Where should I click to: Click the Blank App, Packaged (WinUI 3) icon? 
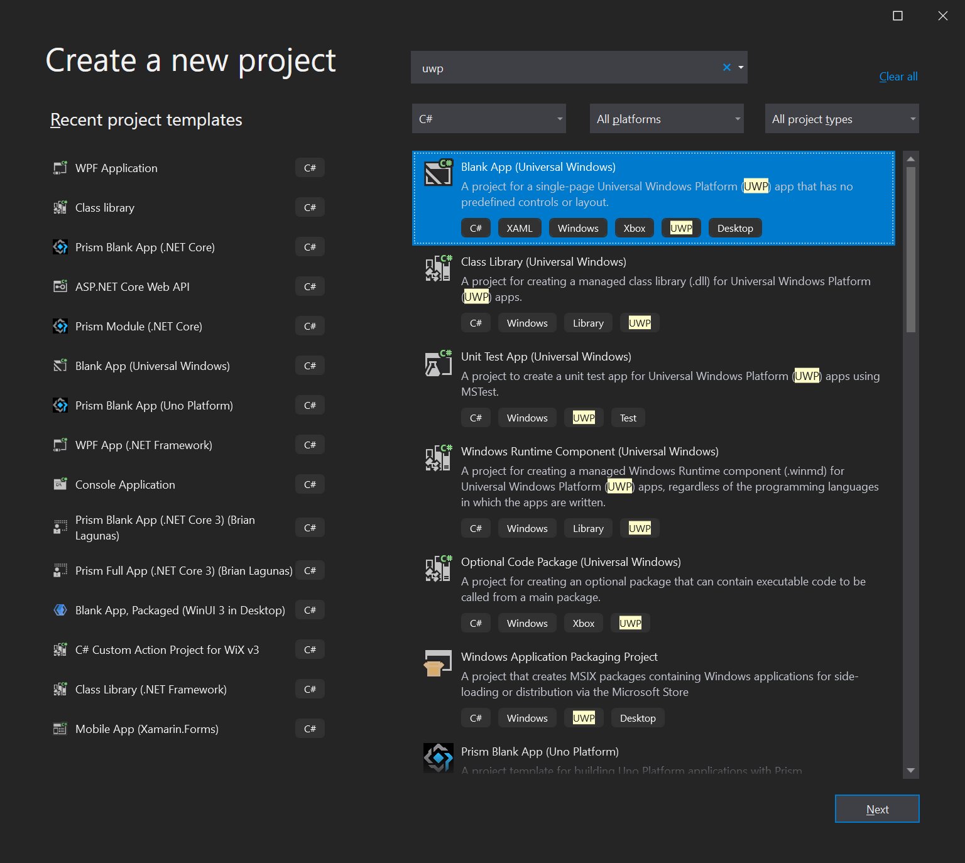[x=60, y=610]
